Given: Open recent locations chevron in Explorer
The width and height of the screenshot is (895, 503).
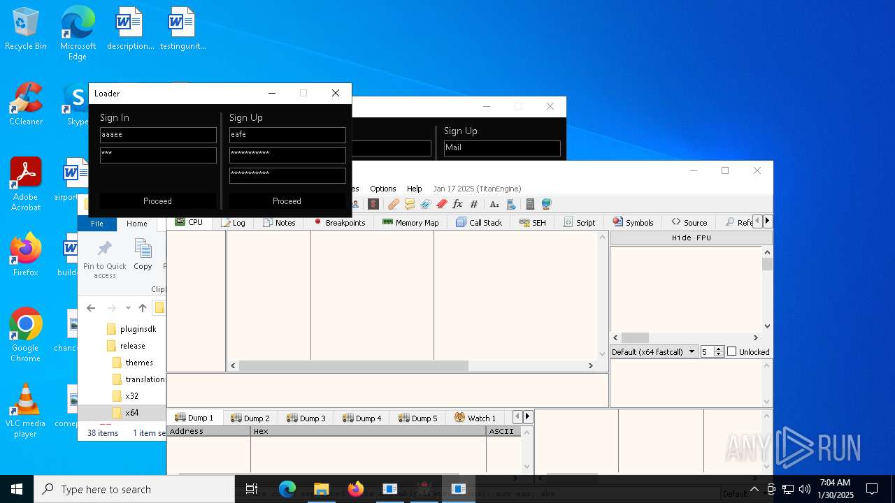Looking at the screenshot, I should (128, 308).
